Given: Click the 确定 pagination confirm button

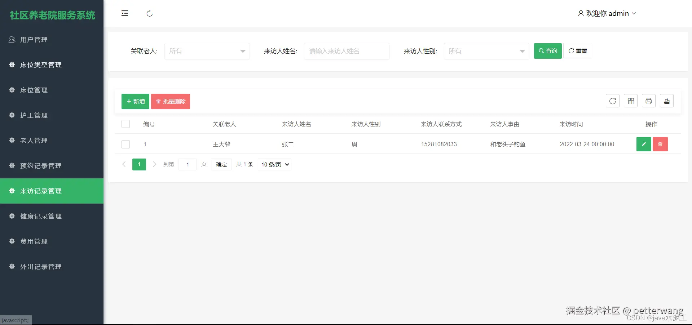Looking at the screenshot, I should coord(221,164).
